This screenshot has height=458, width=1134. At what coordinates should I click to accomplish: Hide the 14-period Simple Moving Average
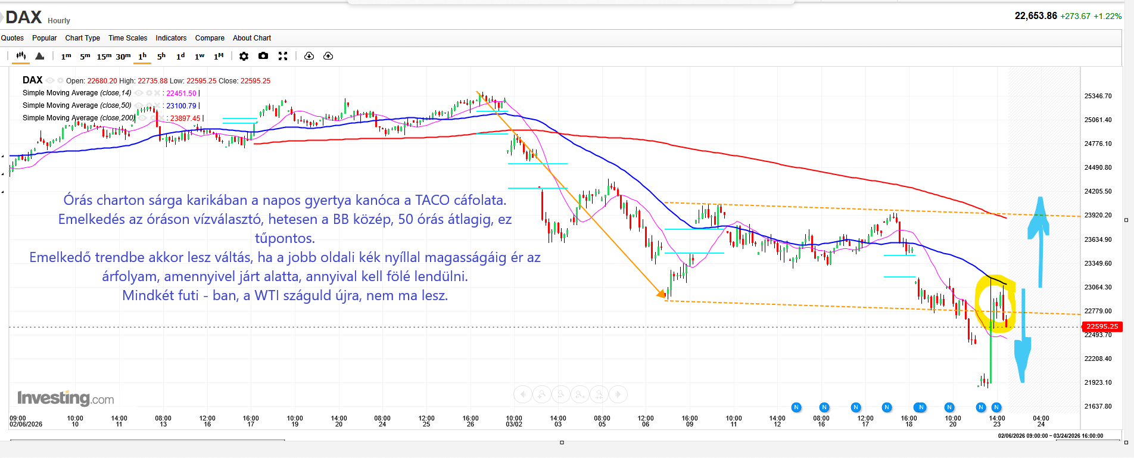click(138, 93)
